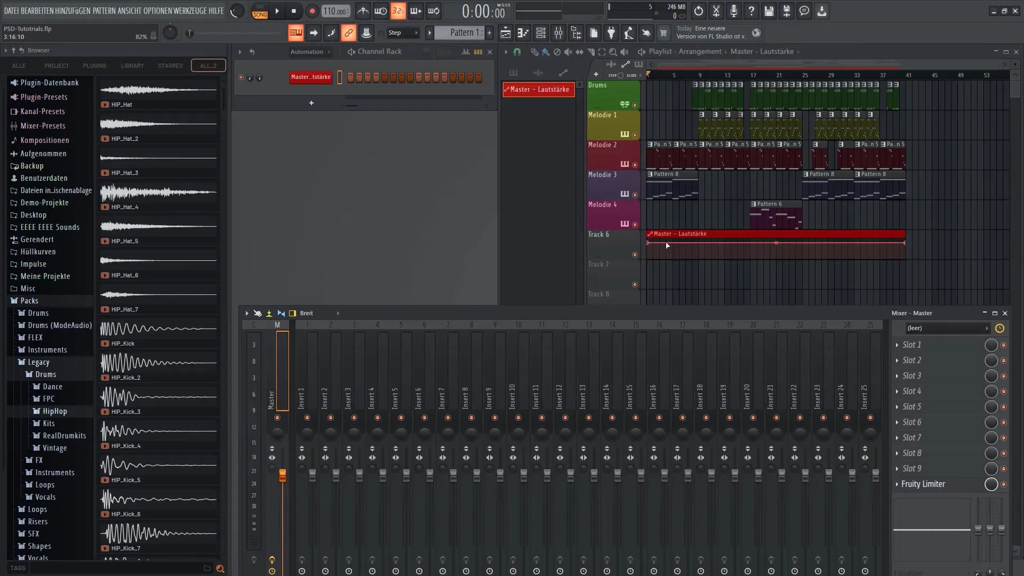The width and height of the screenshot is (1024, 576).
Task: Click the save project floppy icon
Action: pyautogui.click(x=769, y=11)
